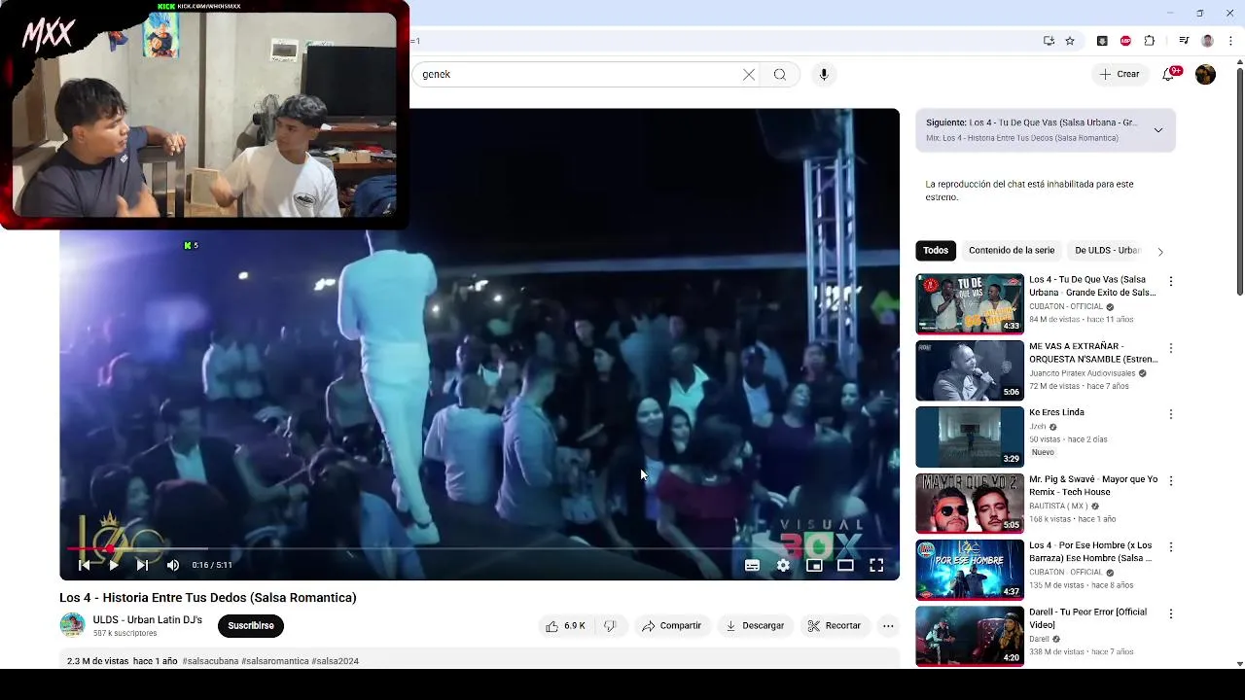Open YouTube notifications bell
1245x700 pixels.
(1169, 74)
